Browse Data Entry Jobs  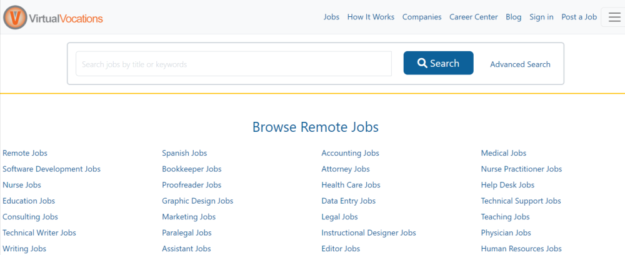pyautogui.click(x=348, y=201)
